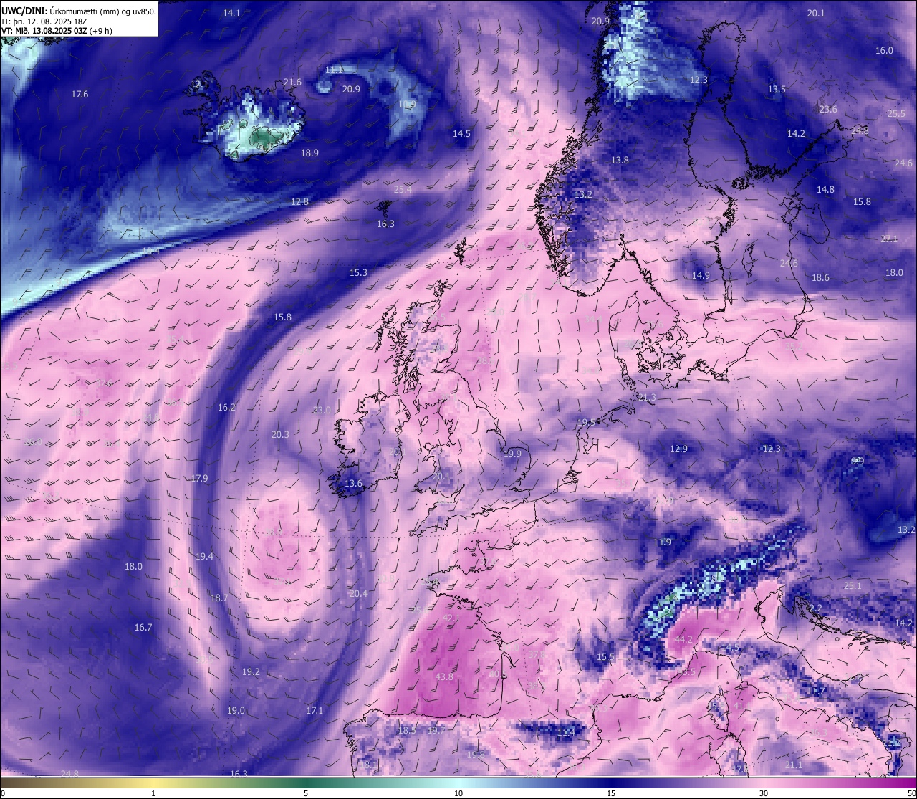Click the value '17.6' west of Iceland
This screenshot has height=799, width=917.
pos(80,95)
